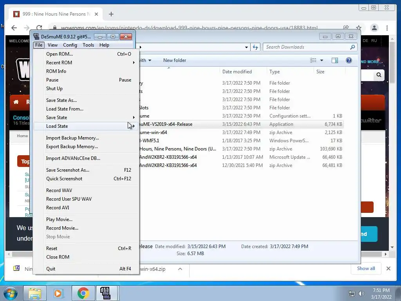Click the website search magnifier button
Image resolution: width=401 pixels, height=301 pixels.
(x=379, y=75)
